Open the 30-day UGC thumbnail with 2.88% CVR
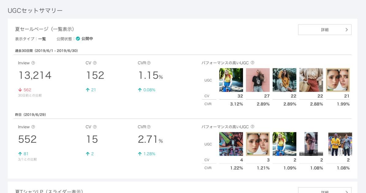 coord(311,80)
